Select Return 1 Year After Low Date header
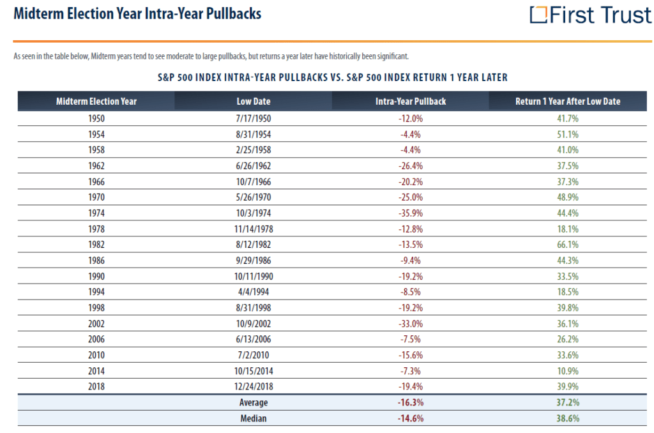 pyautogui.click(x=568, y=101)
